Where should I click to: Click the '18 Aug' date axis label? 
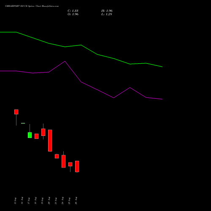tap(35, 201)
